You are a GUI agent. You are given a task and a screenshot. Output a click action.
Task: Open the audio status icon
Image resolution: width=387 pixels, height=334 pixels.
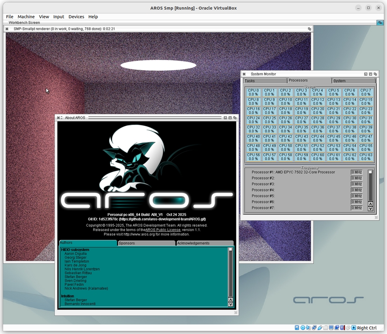coord(309,328)
